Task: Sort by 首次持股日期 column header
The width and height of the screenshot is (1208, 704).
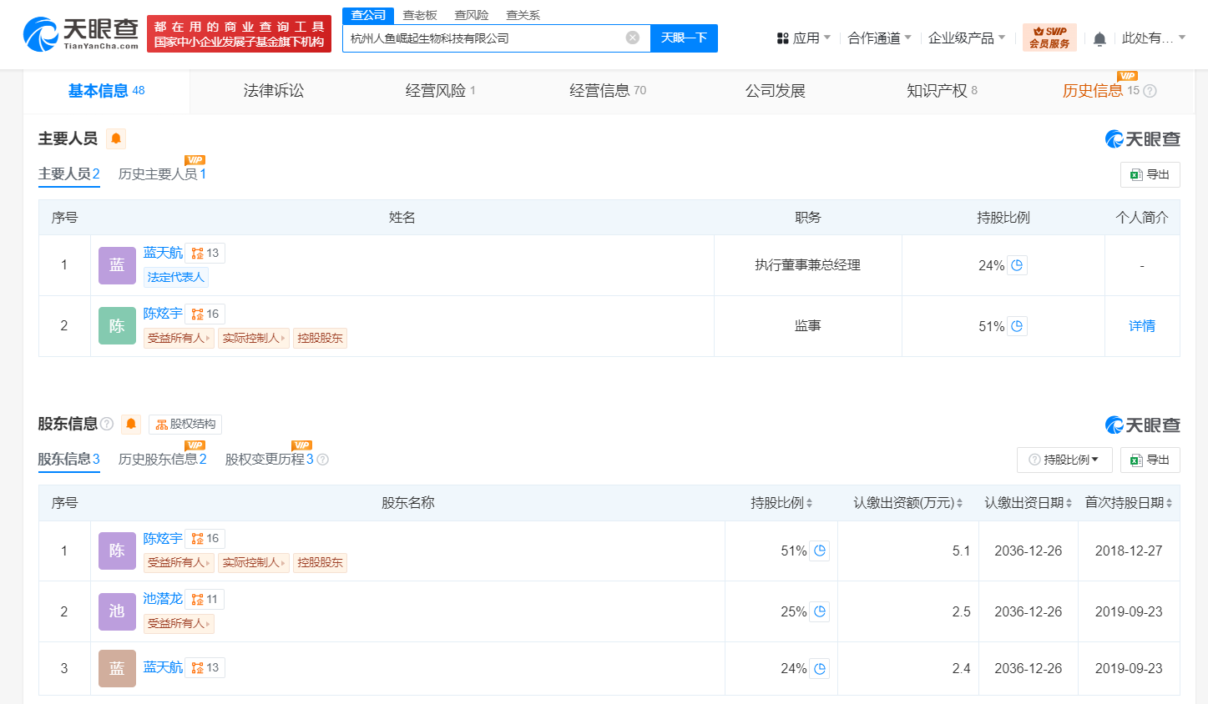Action: tap(1128, 503)
